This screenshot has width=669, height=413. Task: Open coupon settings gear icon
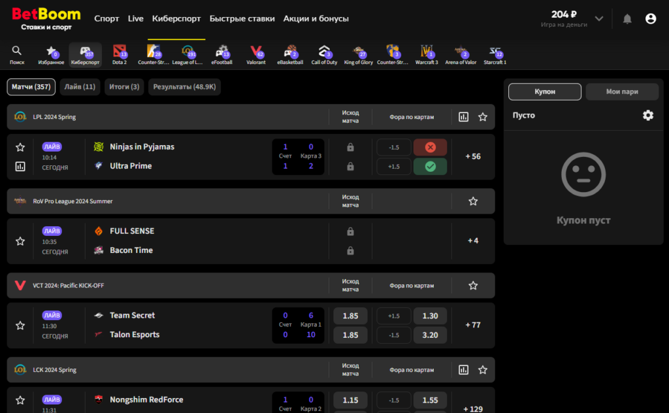648,115
